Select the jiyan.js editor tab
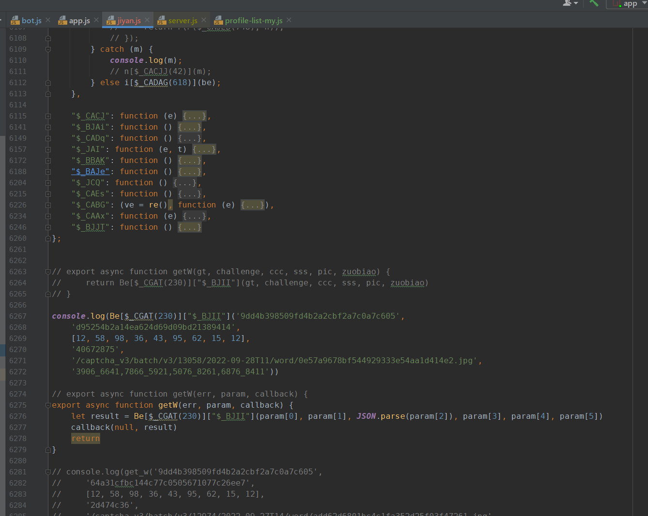 coord(129,20)
